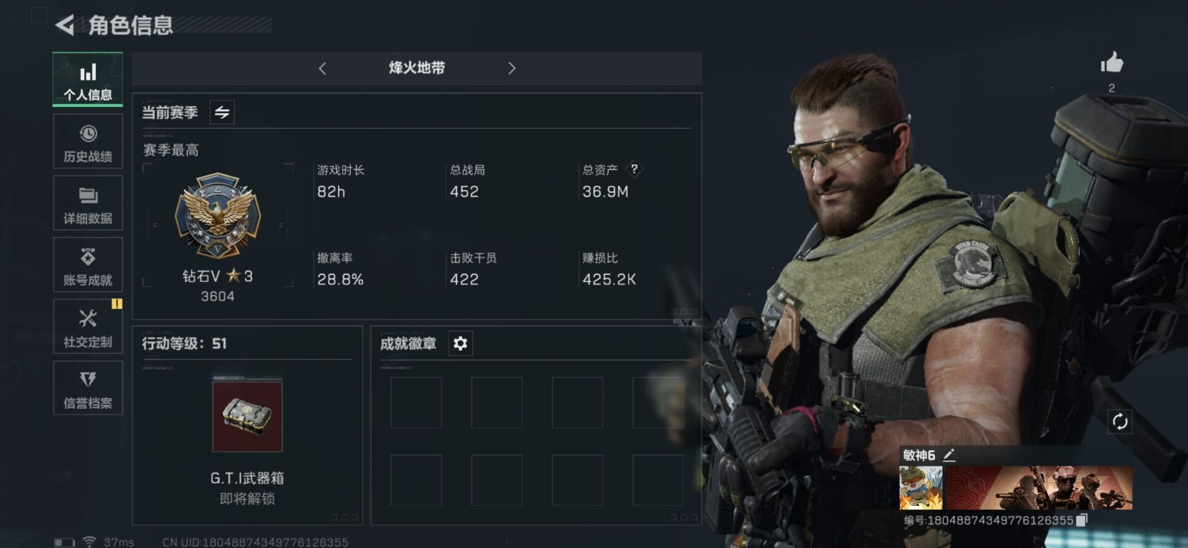Screen dimensions: 1188x548
Task: Open the 社交定制 customization tab
Action: point(88,327)
